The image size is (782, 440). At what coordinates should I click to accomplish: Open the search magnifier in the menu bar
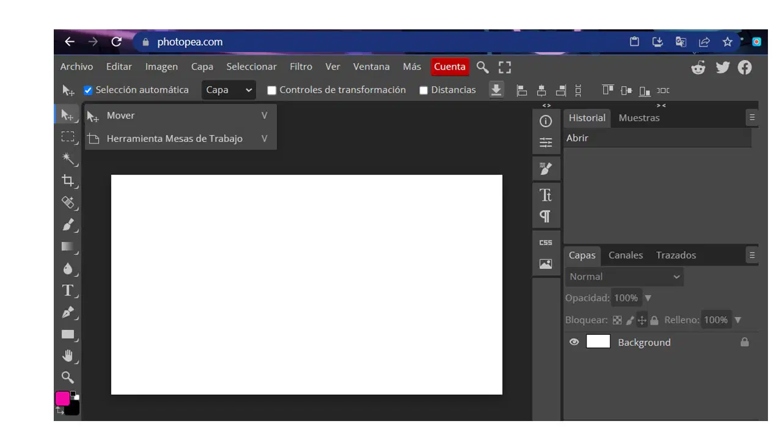483,67
